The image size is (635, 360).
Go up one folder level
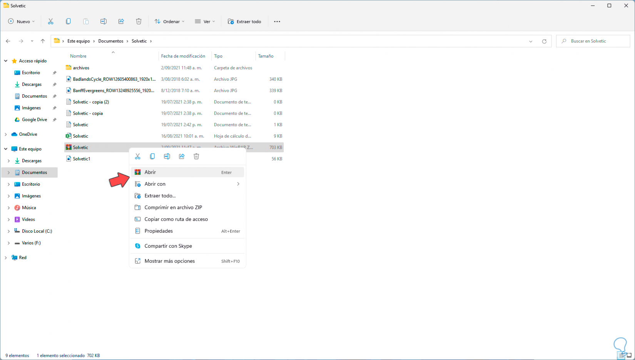(43, 41)
